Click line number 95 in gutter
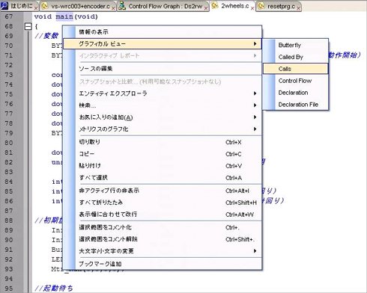The width and height of the screenshot is (367, 293). coord(9,289)
